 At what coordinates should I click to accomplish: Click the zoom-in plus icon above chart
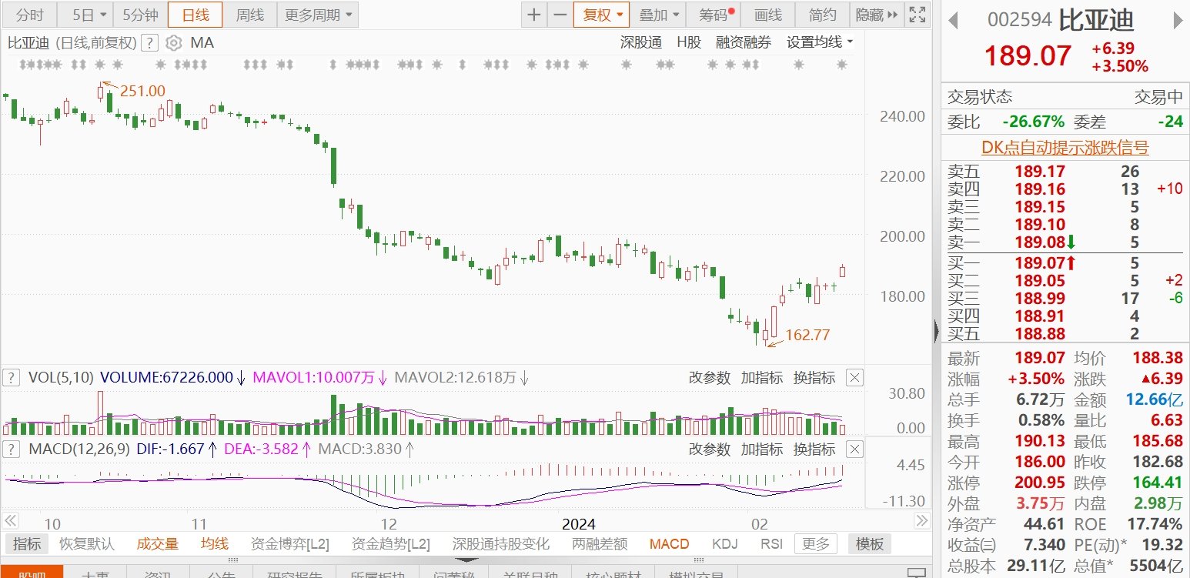click(x=534, y=14)
